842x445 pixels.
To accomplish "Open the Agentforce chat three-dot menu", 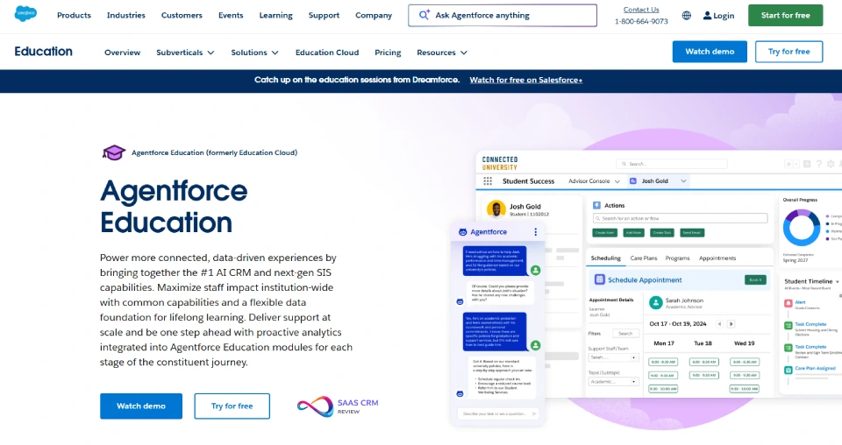I will pos(536,232).
